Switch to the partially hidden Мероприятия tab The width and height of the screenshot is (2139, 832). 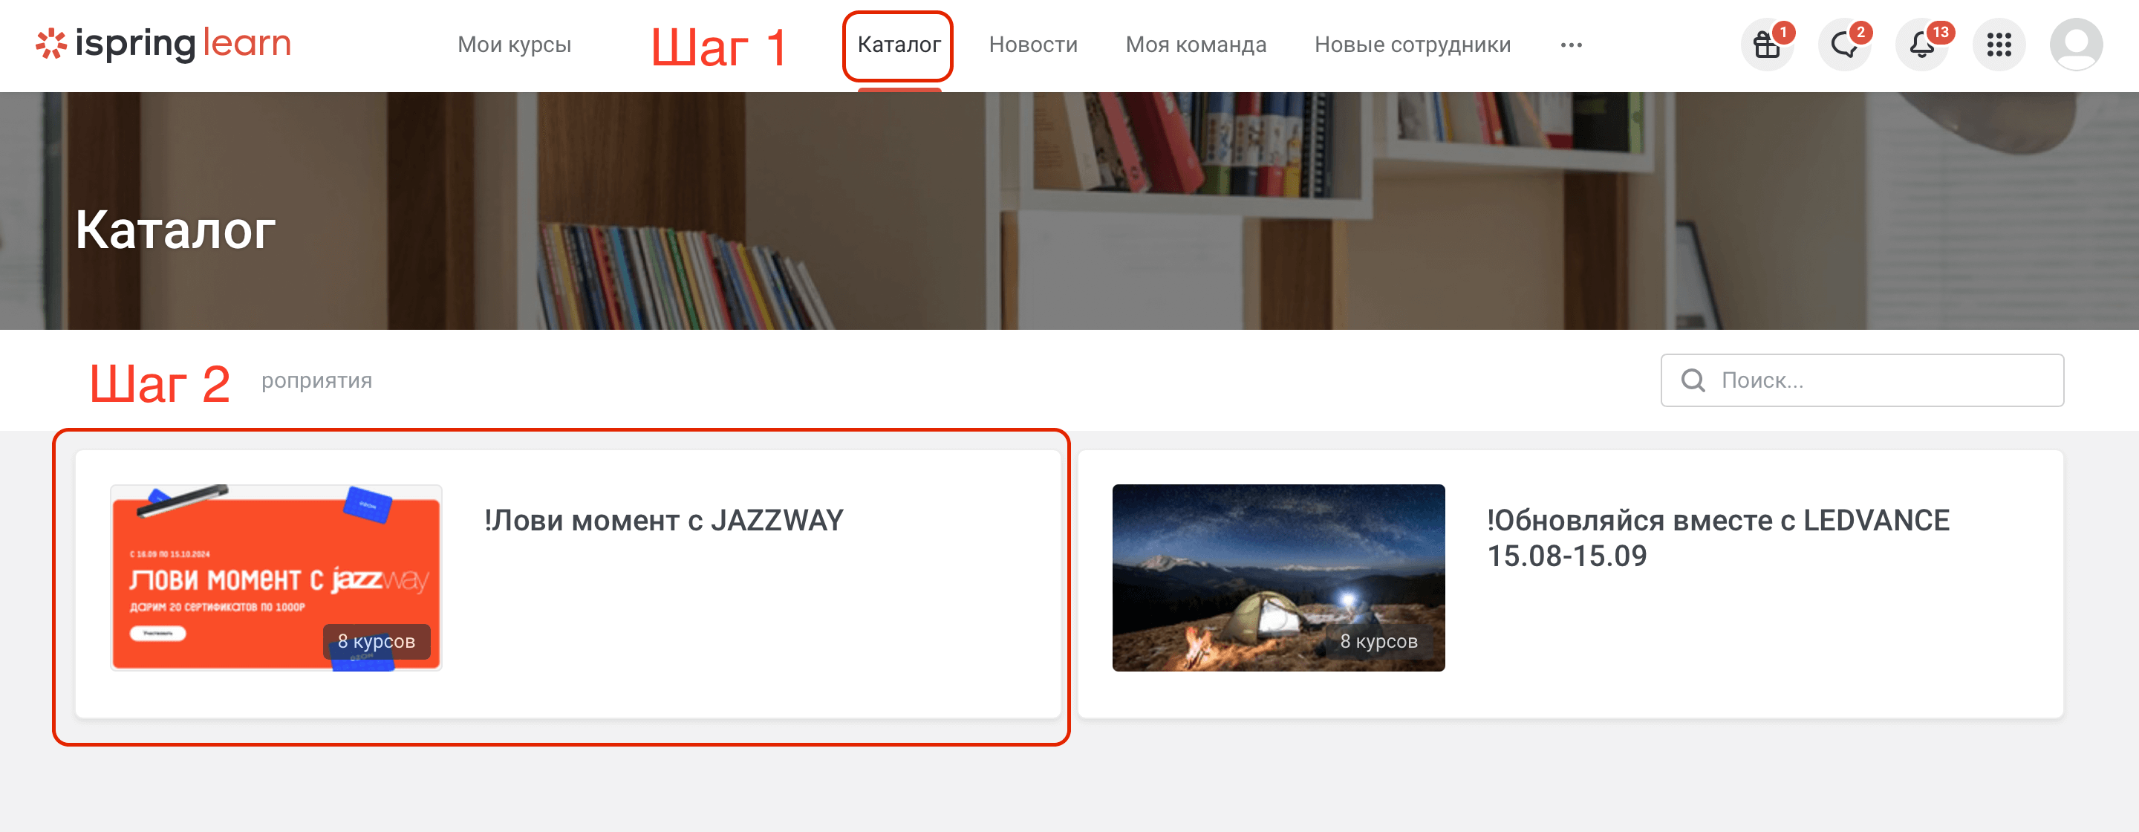click(x=316, y=381)
